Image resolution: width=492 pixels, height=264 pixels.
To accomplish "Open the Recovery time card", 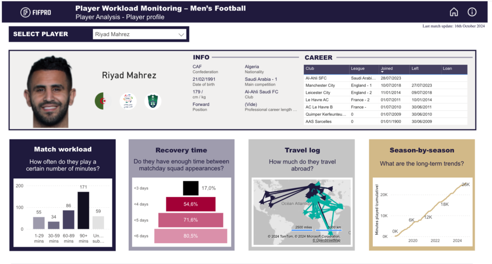I will click(x=181, y=150).
